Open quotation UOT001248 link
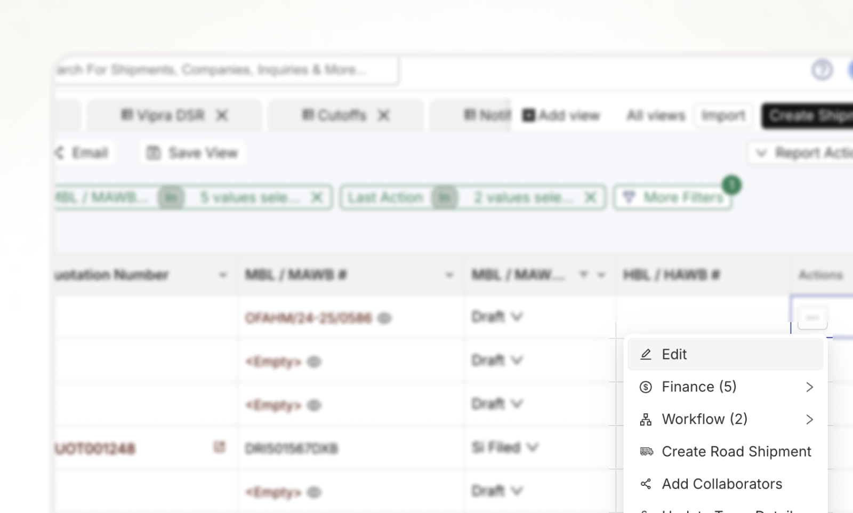Screen dimensions: 853x513 (94, 448)
